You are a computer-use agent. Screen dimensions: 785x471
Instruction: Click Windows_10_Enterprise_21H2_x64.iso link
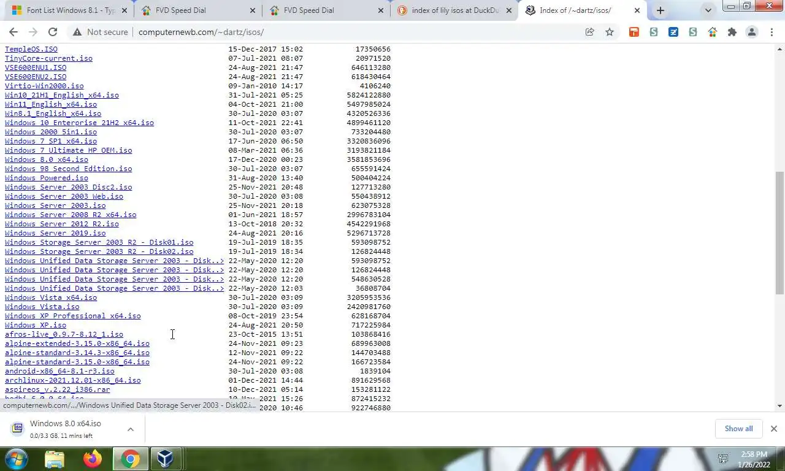(79, 123)
